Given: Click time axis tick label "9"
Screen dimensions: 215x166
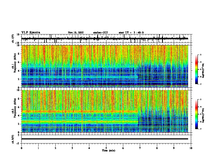Looking at the screenshot, I should coord(174,148).
